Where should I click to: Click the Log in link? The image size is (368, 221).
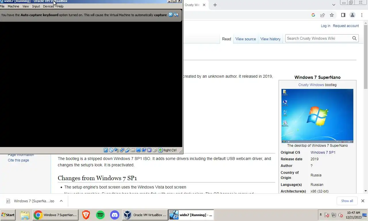point(325,26)
